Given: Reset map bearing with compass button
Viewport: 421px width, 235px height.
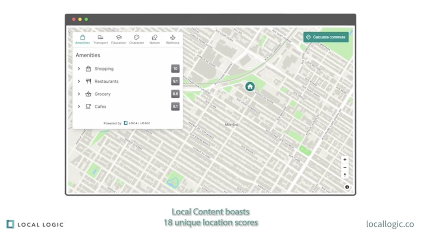Looking at the screenshot, I should [345, 175].
